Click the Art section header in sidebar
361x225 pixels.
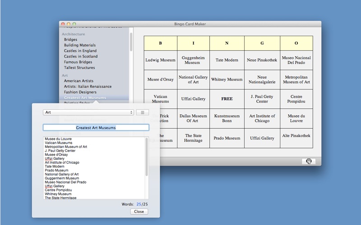(x=65, y=75)
